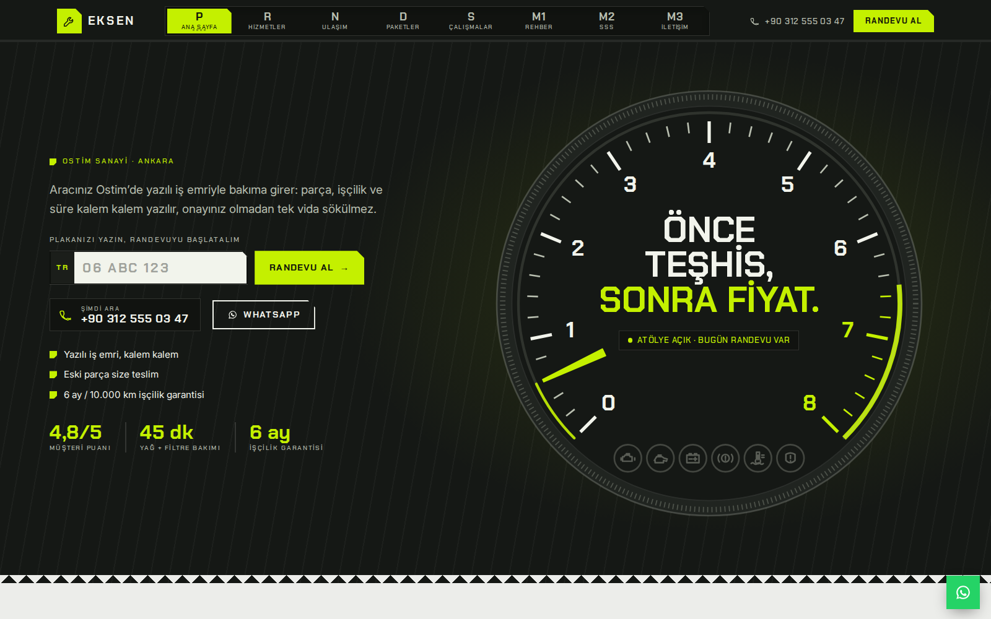Click the WhatsApp outlined button

pos(264,314)
